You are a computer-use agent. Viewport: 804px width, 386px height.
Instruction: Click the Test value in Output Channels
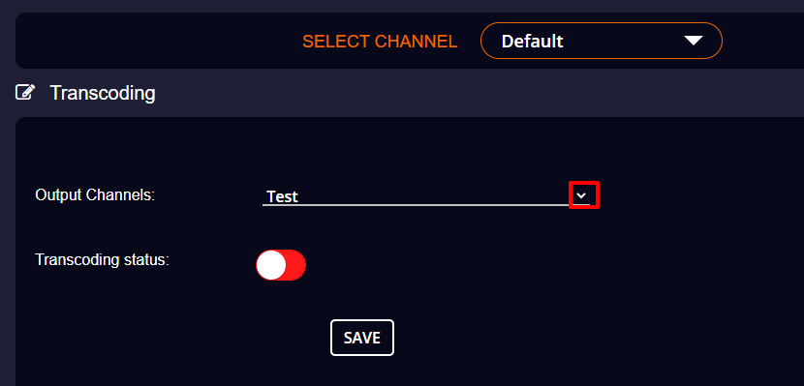(x=283, y=196)
